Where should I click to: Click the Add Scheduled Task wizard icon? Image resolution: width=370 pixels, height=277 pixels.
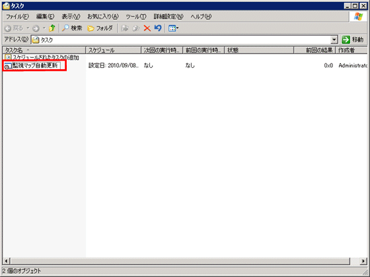(x=8, y=57)
